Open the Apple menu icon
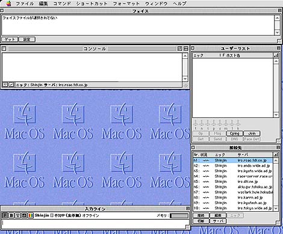The image size is (283, 234). pyautogui.click(x=8, y=3)
